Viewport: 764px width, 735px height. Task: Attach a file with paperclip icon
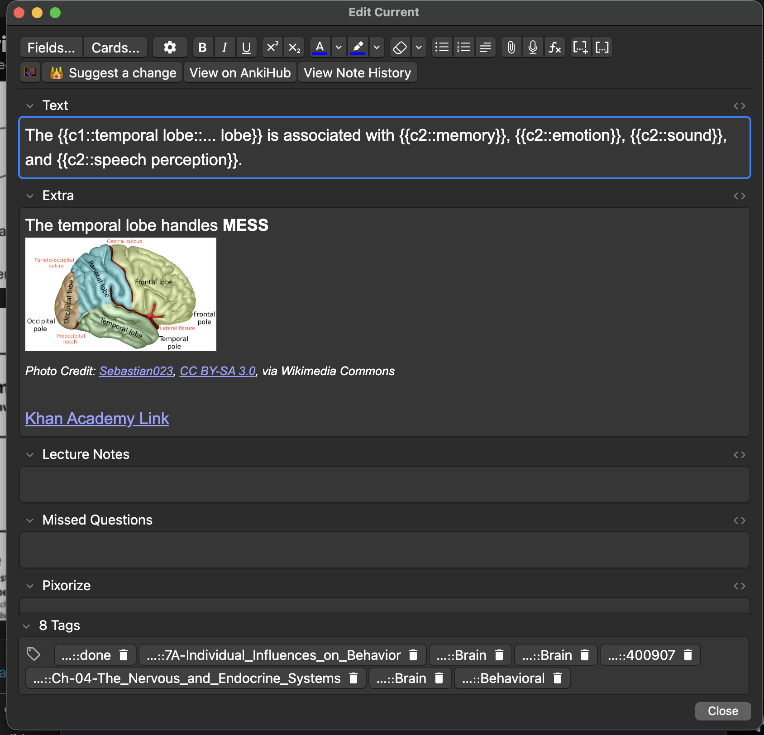coord(511,48)
